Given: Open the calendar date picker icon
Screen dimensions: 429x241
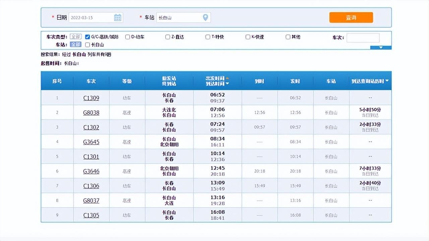Looking at the screenshot, I should tap(118, 18).
